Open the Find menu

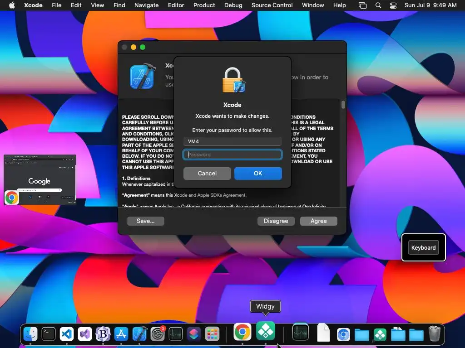tap(119, 5)
